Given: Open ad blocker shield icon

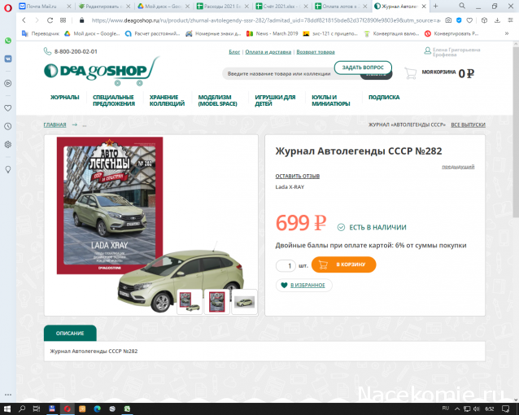Looking at the screenshot, I should point(459,20).
